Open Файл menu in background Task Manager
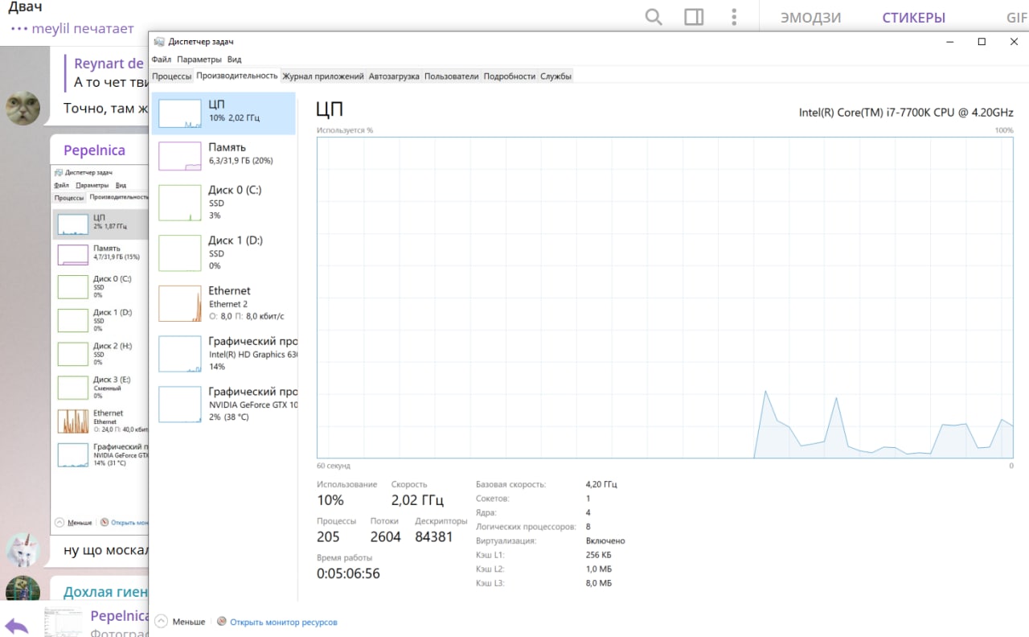Image resolution: width=1029 pixels, height=637 pixels. tap(61, 185)
